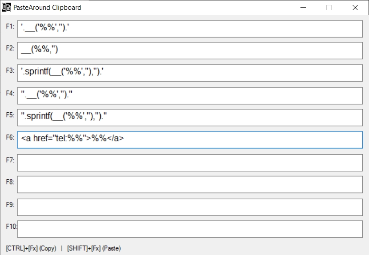Click the F6: row label
This screenshot has width=369, height=255.
(x=10, y=138)
